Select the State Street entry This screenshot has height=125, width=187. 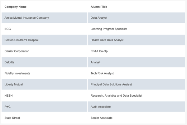point(12,118)
